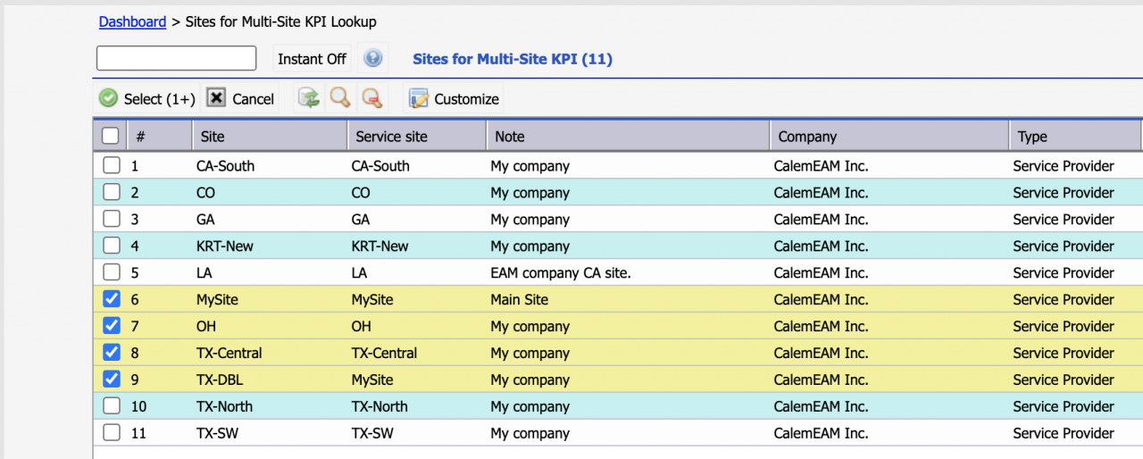The width and height of the screenshot is (1143, 459).
Task: Toggle the Instant Off button
Action: [x=312, y=59]
